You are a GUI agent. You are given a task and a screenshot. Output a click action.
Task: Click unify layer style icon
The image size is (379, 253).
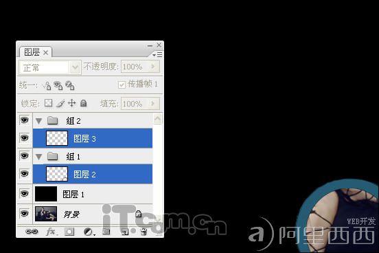(x=70, y=85)
